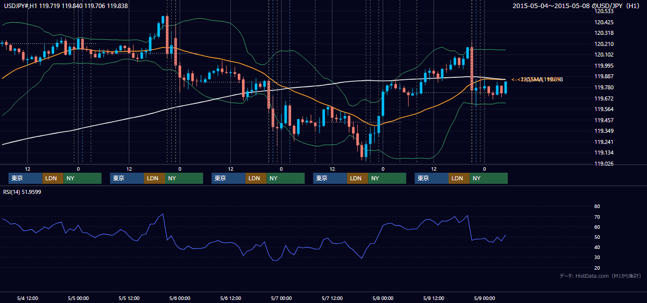
Task: Select the rightmost NY session block
Action: click(489, 178)
